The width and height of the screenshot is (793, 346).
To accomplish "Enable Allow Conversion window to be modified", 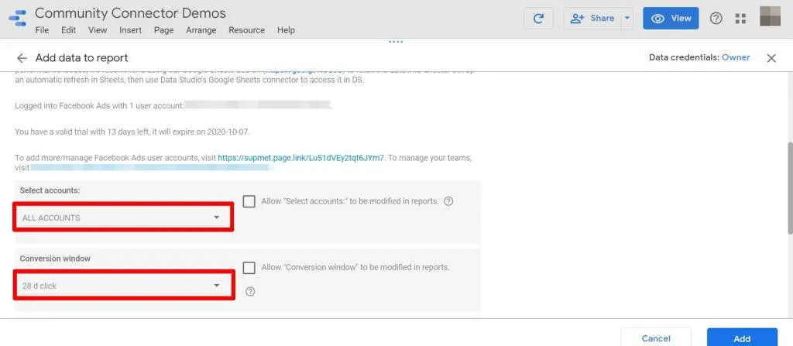I will pos(249,268).
